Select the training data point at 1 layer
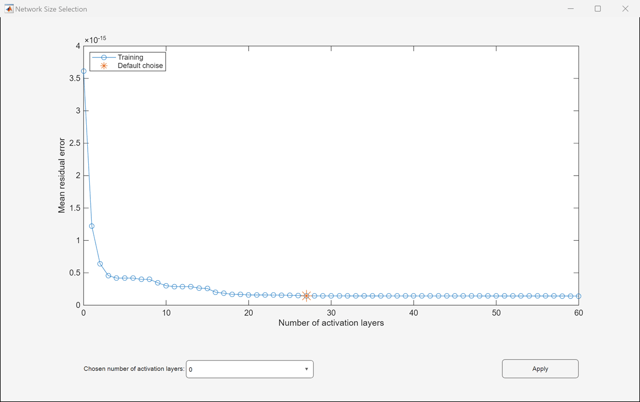Image resolution: width=640 pixels, height=402 pixels. 92,226
